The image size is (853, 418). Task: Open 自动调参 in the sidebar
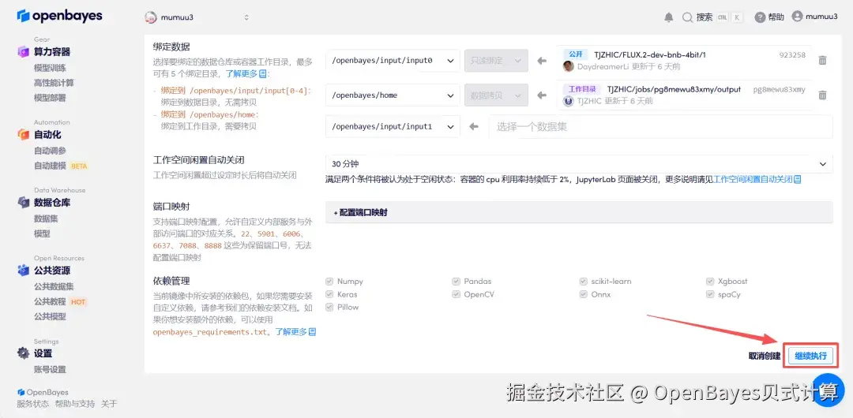tap(50, 151)
